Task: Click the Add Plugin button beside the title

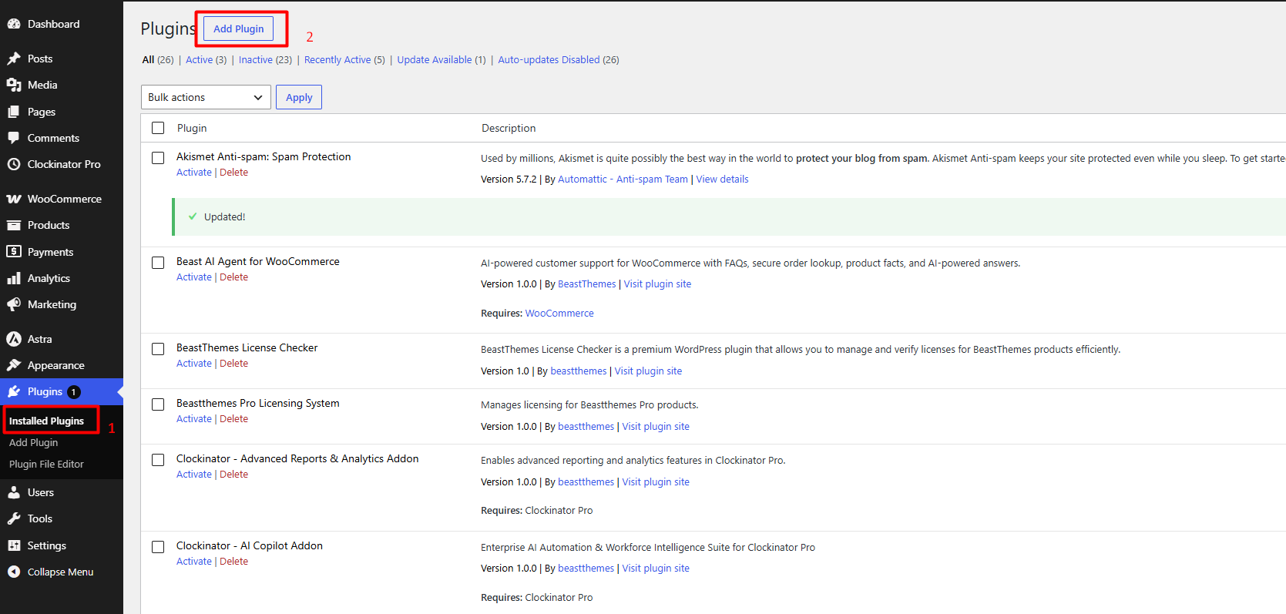Action: [238, 29]
